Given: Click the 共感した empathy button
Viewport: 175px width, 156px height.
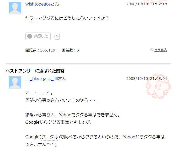Looking at the screenshot, I should pyautogui.click(x=38, y=36).
